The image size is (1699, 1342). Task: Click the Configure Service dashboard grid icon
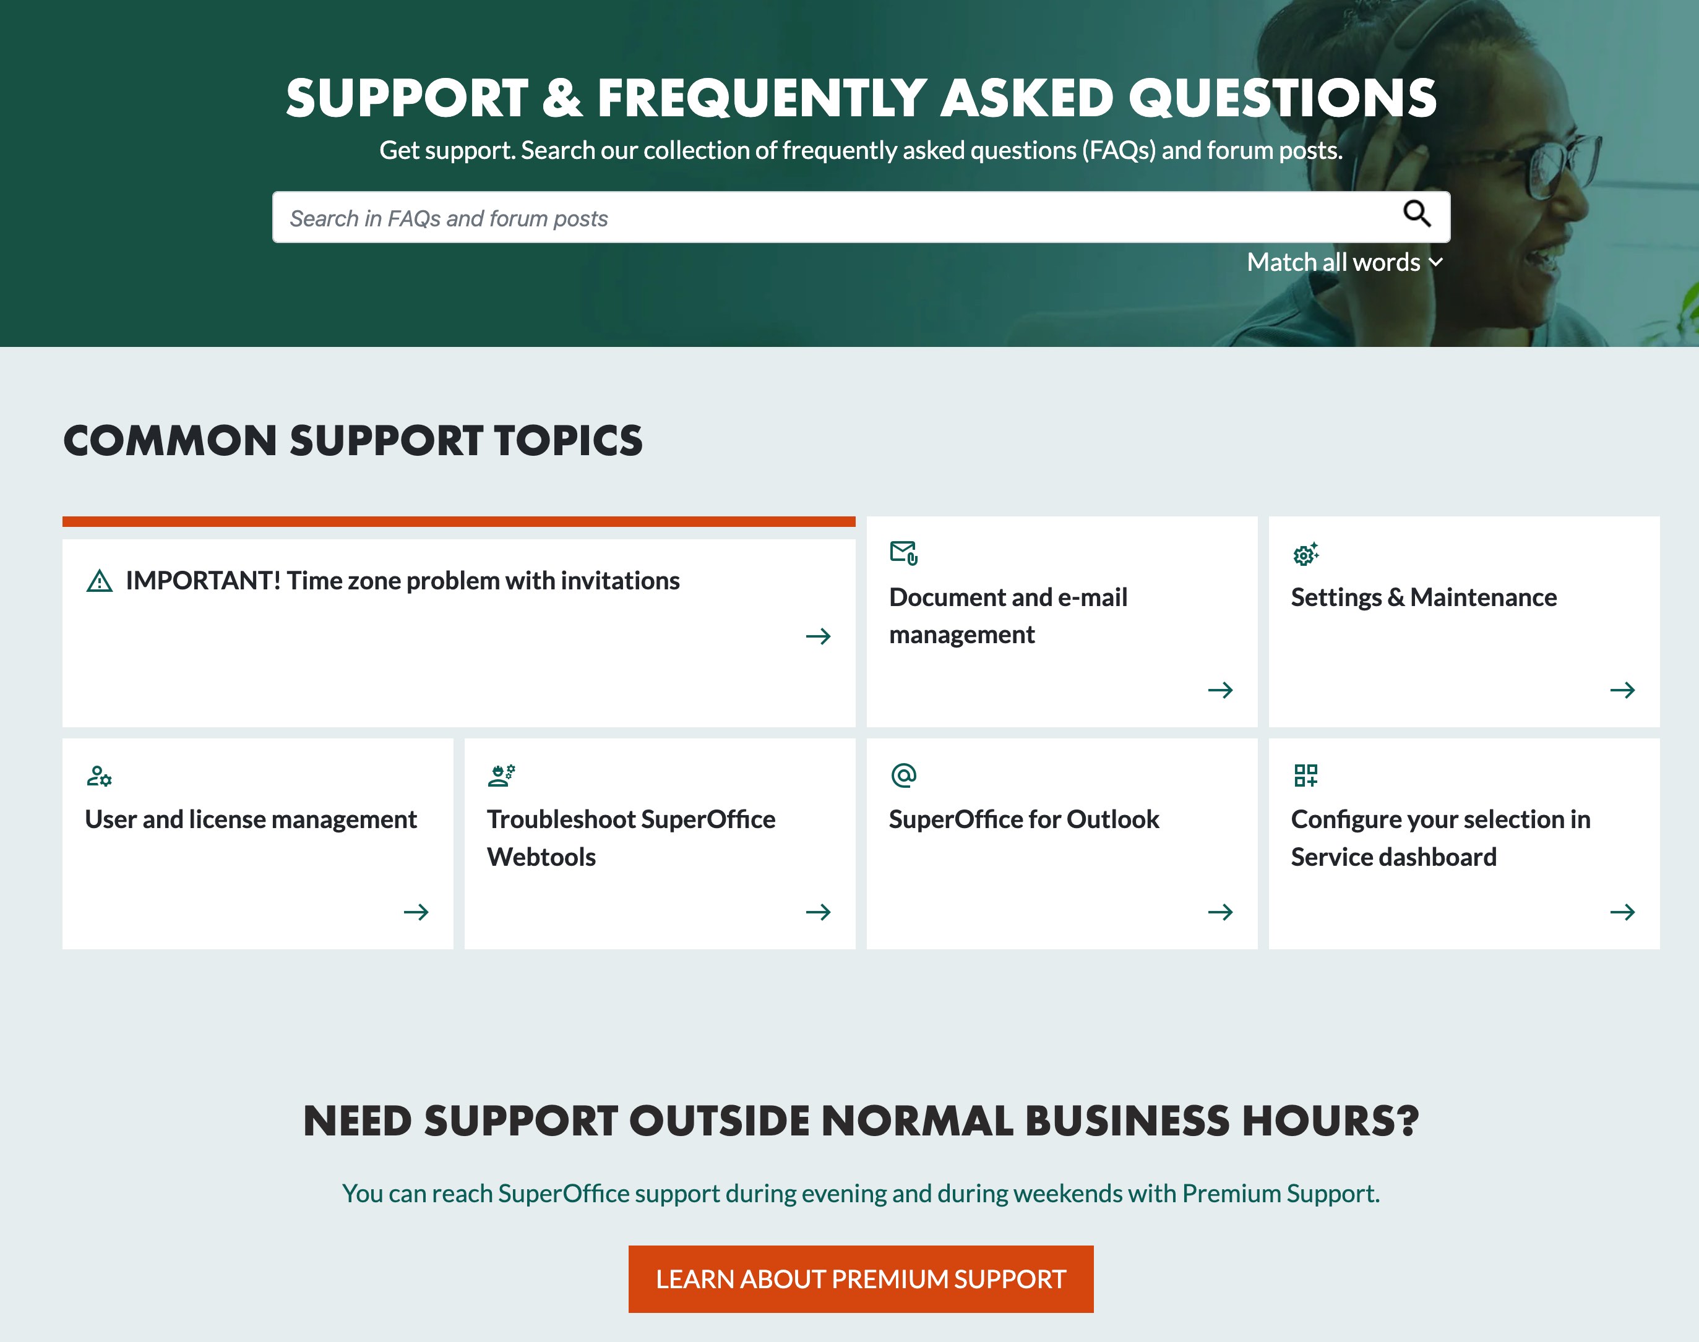point(1306,774)
